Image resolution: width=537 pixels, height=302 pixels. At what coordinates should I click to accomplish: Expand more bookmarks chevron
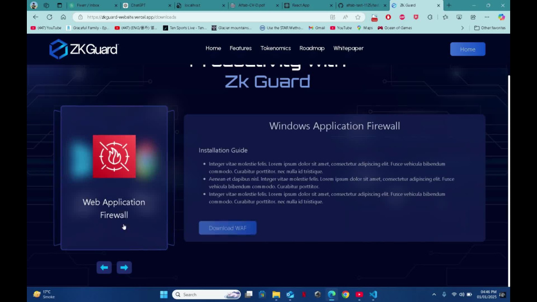point(462,28)
